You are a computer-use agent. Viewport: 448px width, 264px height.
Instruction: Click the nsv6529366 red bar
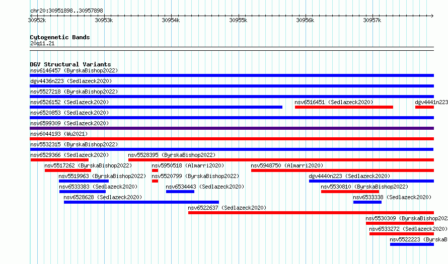pos(59,160)
